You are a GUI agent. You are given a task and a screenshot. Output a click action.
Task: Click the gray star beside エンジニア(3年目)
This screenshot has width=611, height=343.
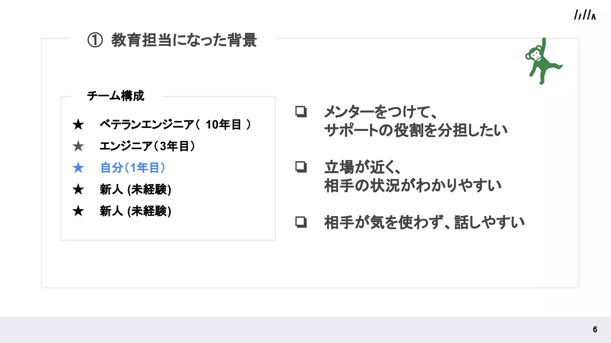78,146
